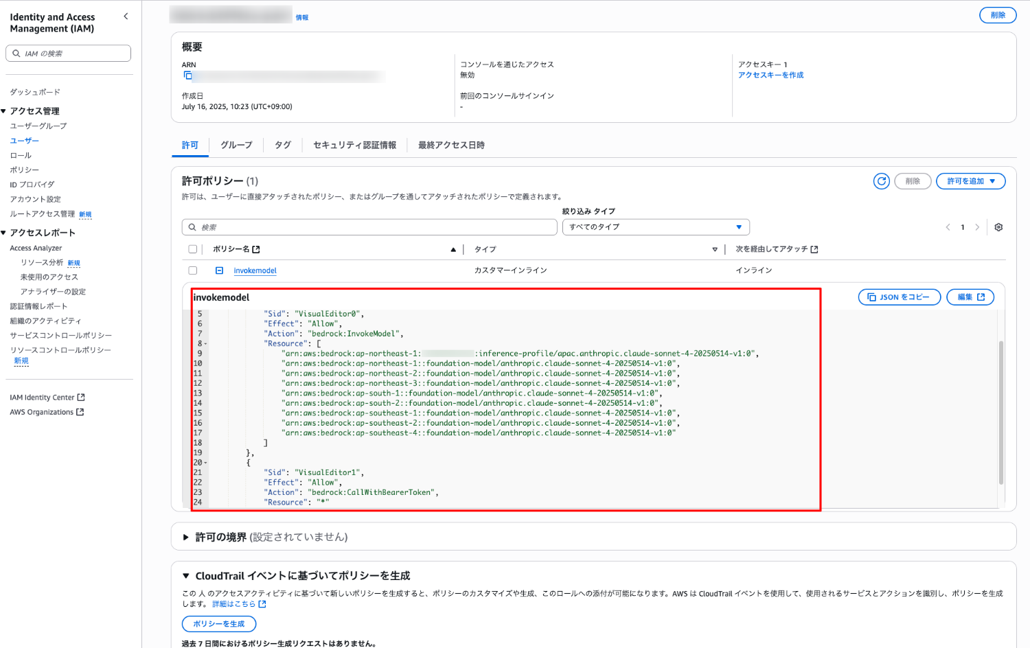Click the 情報 link beside user name
The image size is (1030, 648).
(x=302, y=18)
